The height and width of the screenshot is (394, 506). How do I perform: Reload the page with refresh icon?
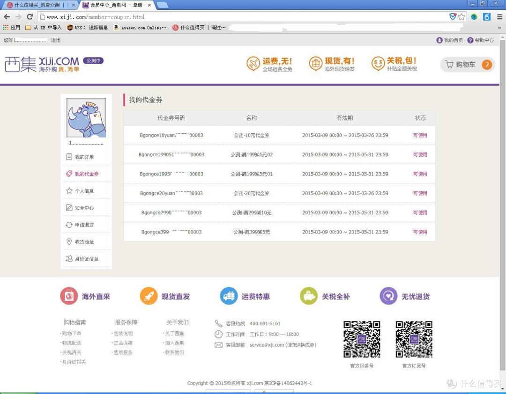30,17
